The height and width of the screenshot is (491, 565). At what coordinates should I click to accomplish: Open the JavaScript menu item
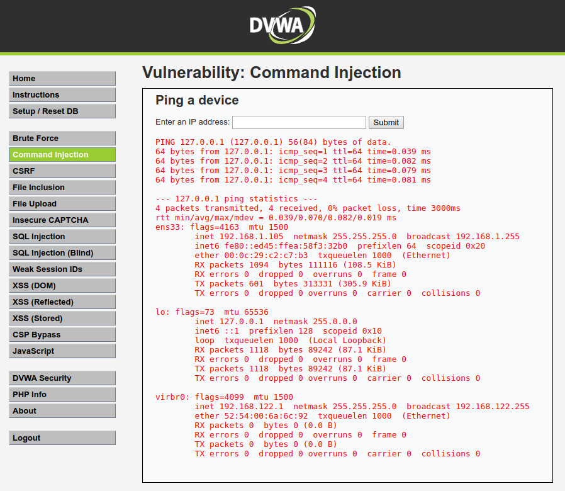[x=62, y=351]
